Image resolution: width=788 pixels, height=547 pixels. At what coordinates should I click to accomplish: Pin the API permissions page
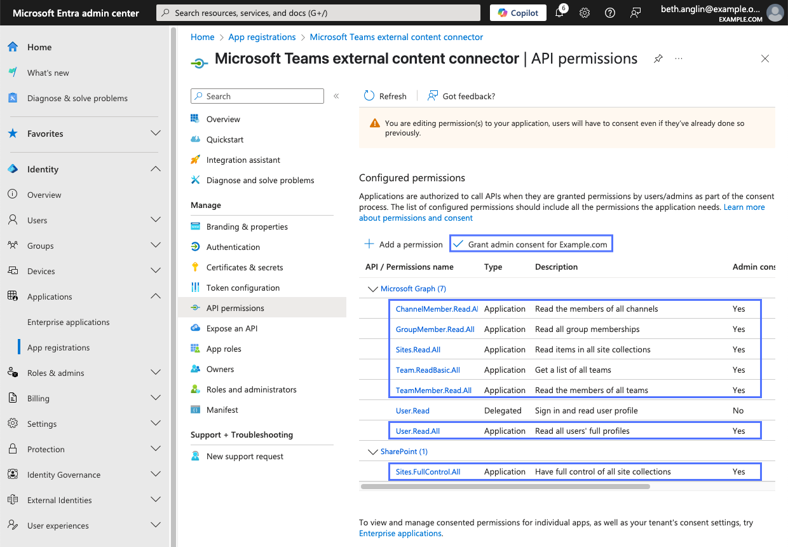(658, 59)
